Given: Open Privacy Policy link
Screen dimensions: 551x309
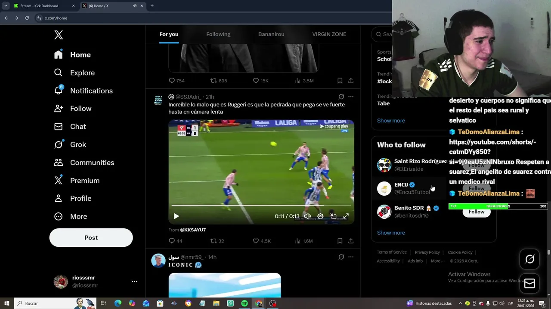Looking at the screenshot, I should pyautogui.click(x=427, y=252).
